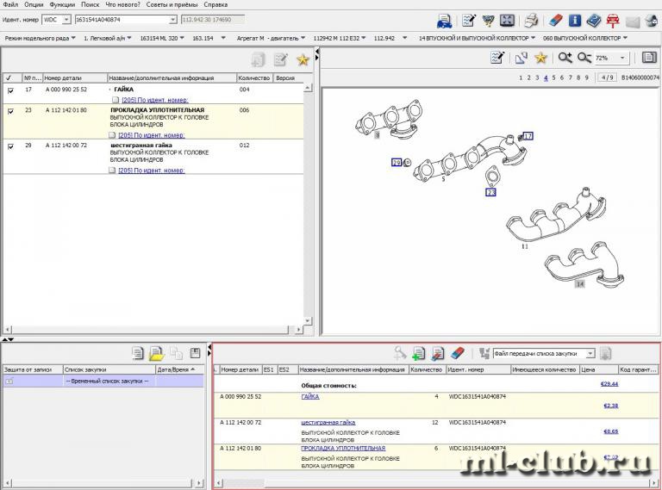Uncheck the checkbox for part number 17

[10, 90]
